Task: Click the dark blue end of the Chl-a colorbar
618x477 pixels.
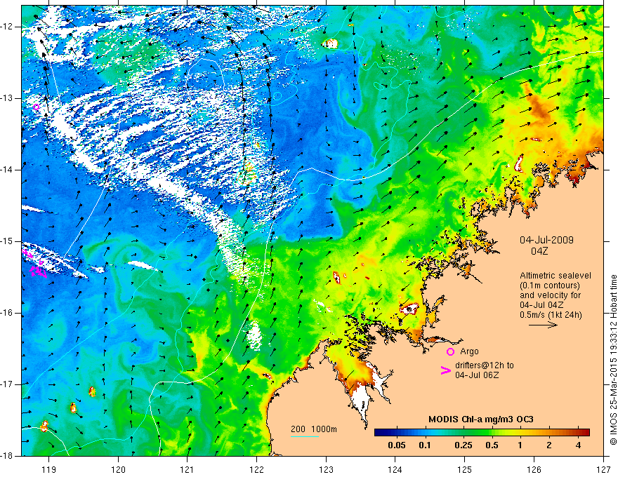Action: click(378, 433)
